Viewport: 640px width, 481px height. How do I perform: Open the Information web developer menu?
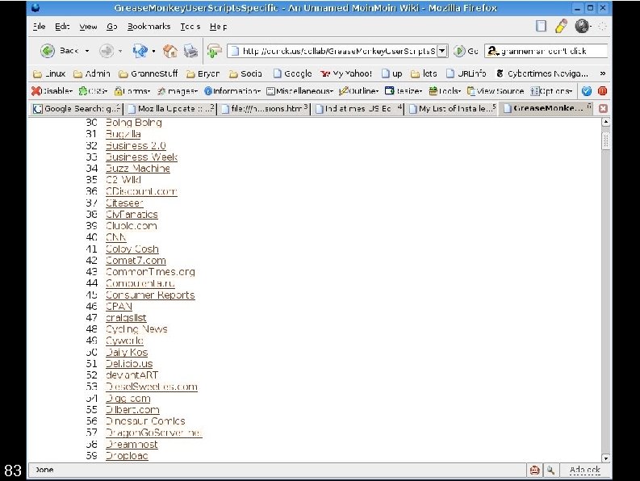click(x=232, y=91)
